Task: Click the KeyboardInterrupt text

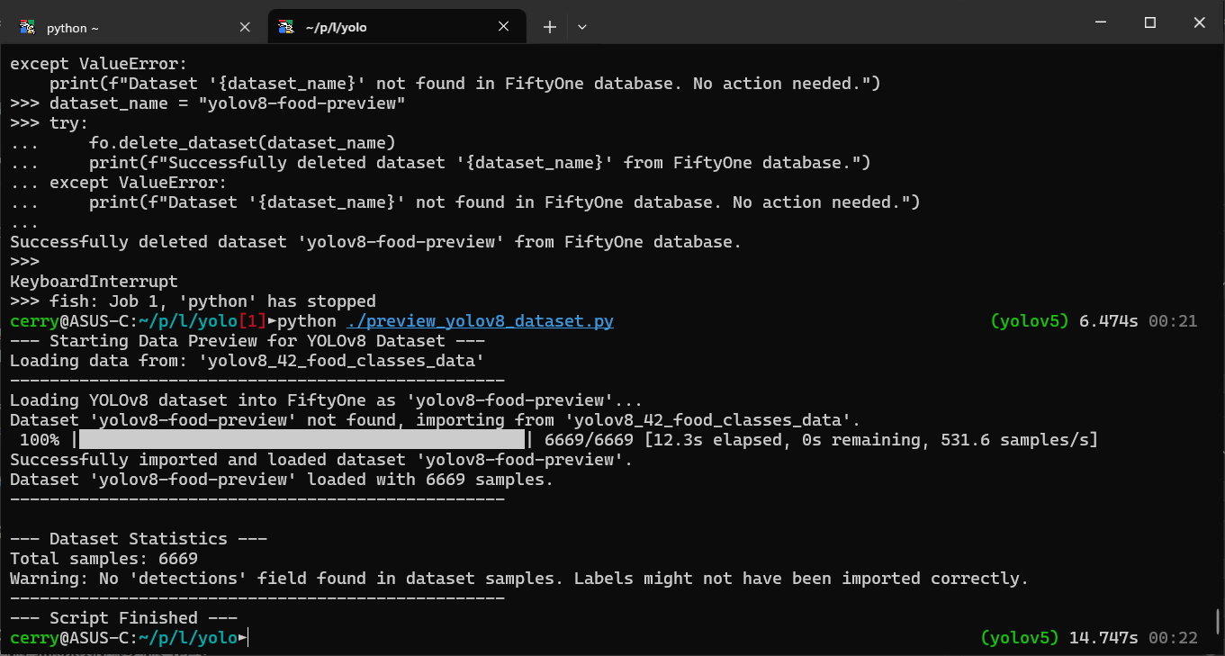Action: coord(94,282)
